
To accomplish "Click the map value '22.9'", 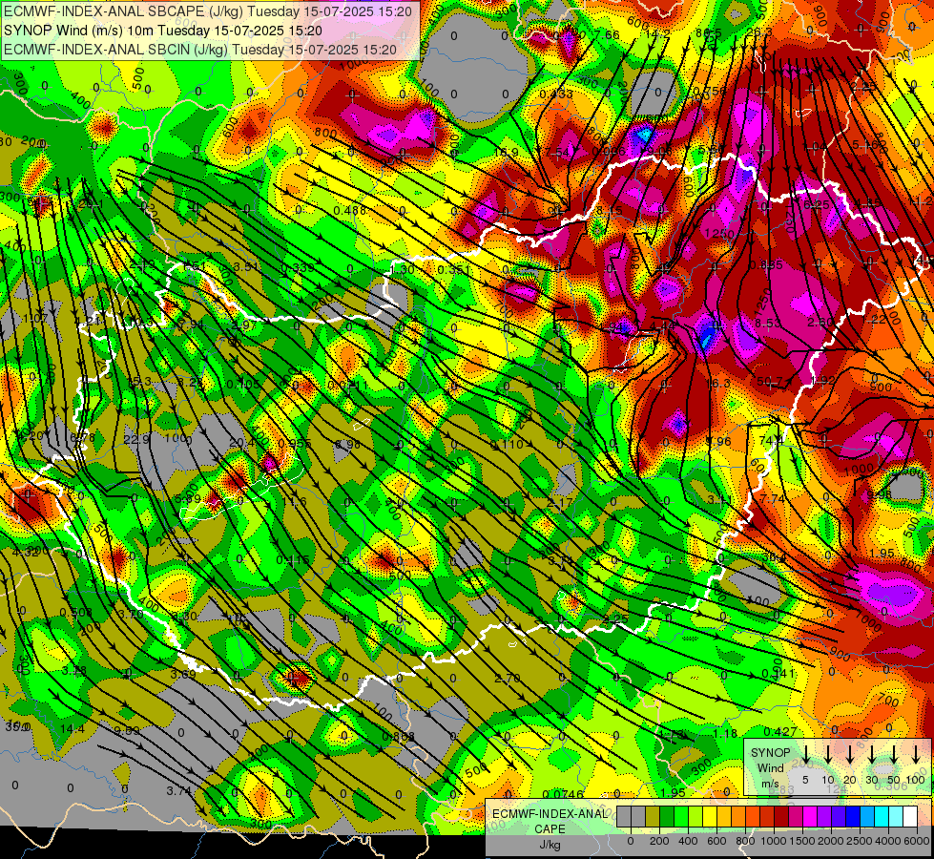I will coord(136,439).
